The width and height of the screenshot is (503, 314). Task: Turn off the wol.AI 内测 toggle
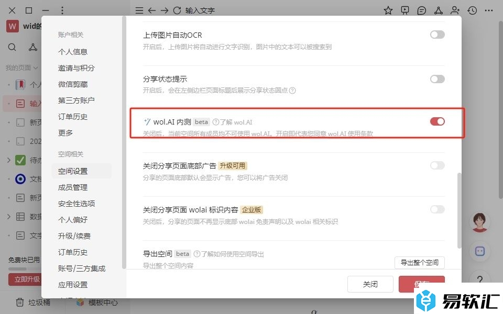point(437,121)
